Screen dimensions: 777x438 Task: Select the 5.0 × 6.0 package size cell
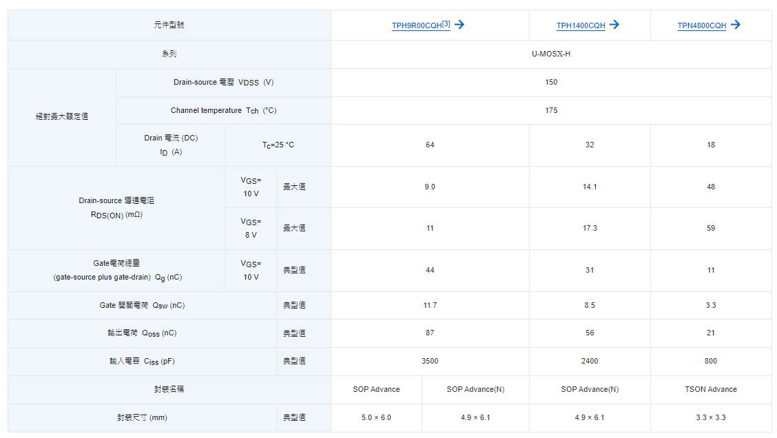[376, 417]
